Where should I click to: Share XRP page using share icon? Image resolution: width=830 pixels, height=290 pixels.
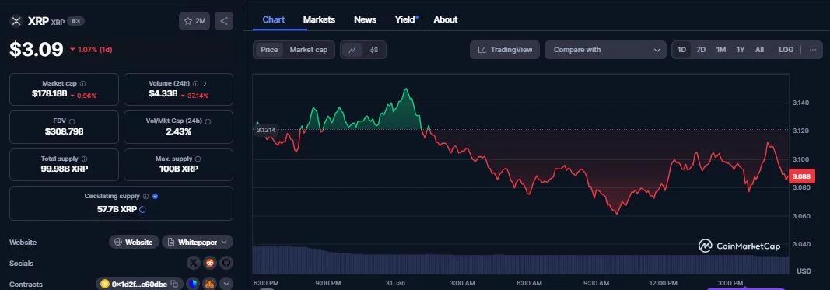(x=224, y=21)
